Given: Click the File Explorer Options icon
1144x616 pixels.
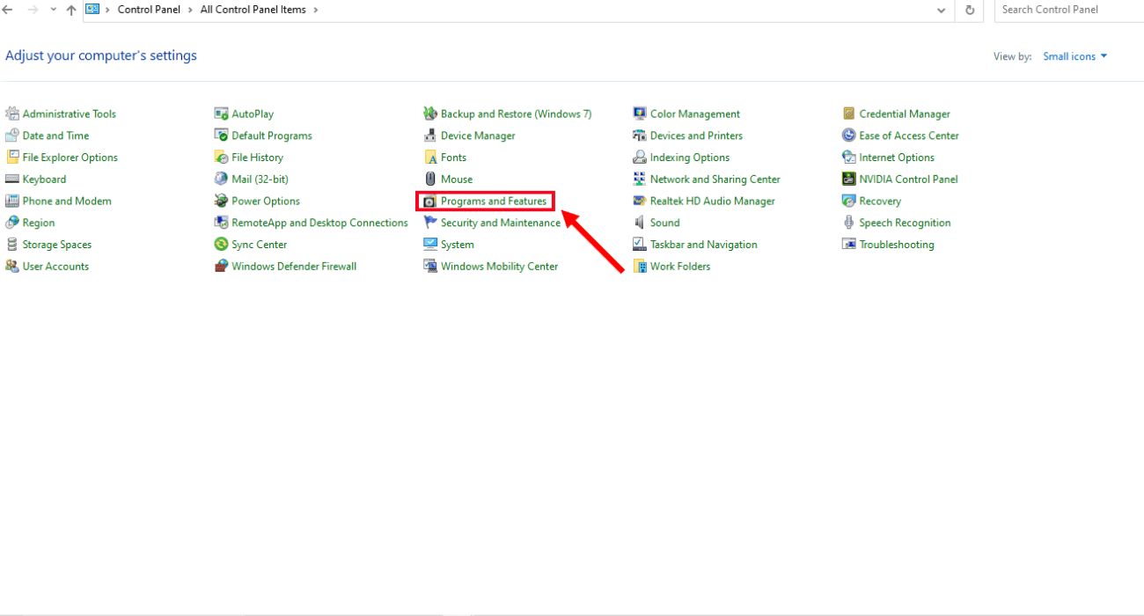Looking at the screenshot, I should (x=12, y=158).
